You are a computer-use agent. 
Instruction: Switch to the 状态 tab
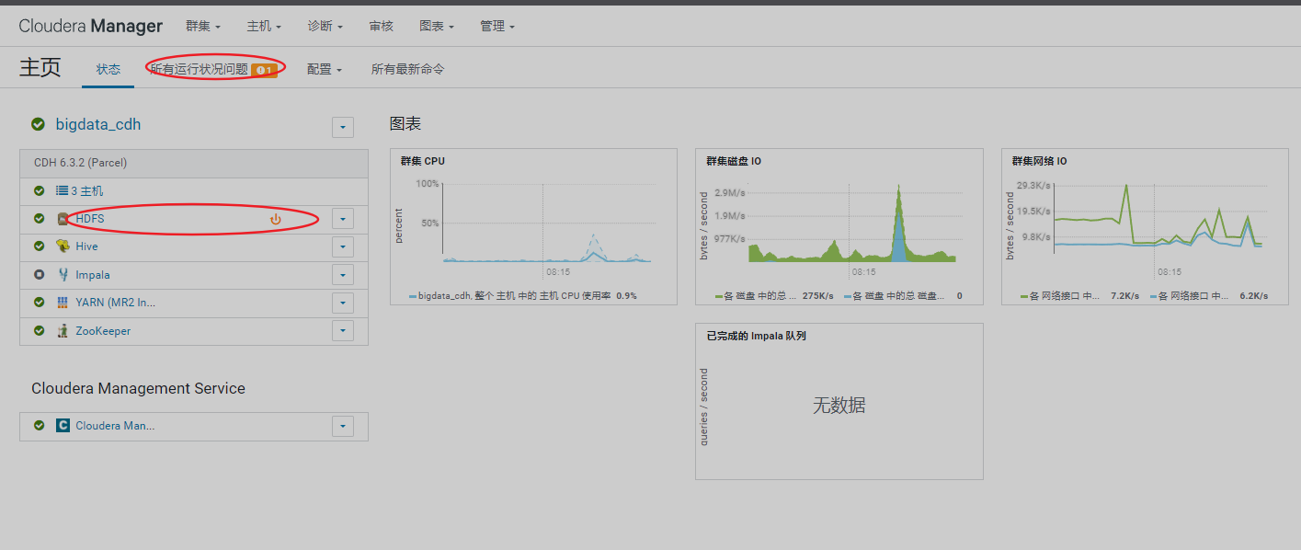click(108, 69)
